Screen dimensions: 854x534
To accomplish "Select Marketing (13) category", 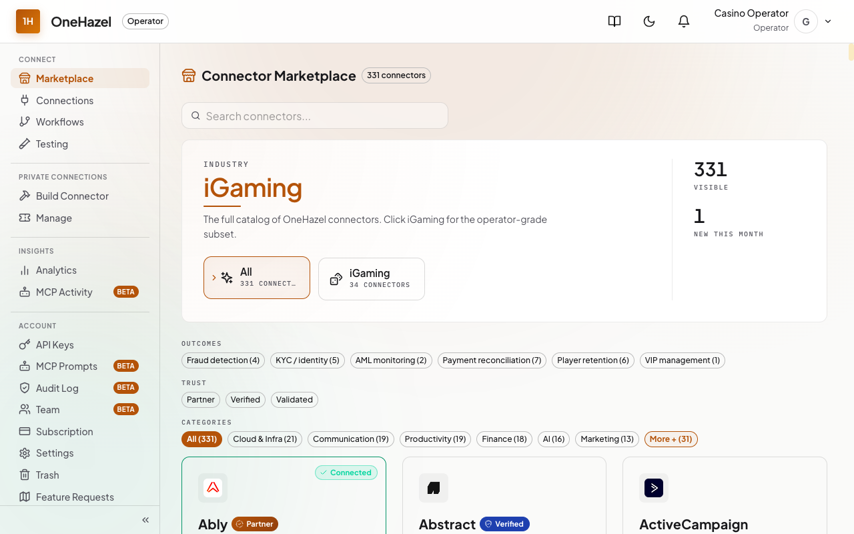I will (x=607, y=439).
